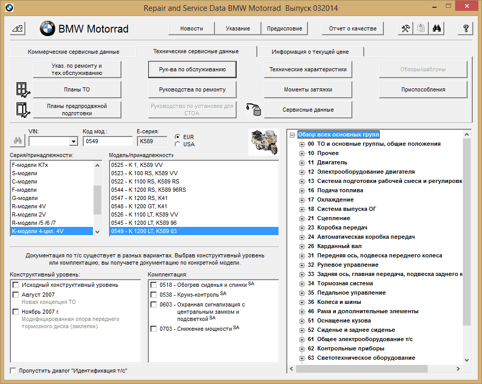482x384 pixels.
Task: Click the tools (hammer and wrench) icon
Action: tap(406, 29)
